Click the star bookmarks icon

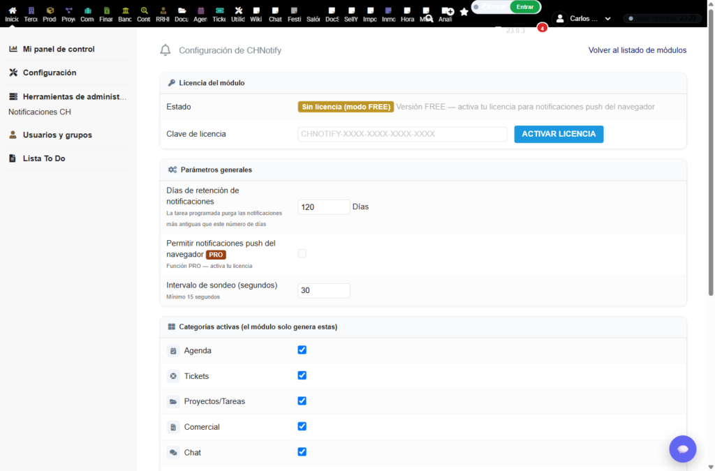[x=464, y=12]
